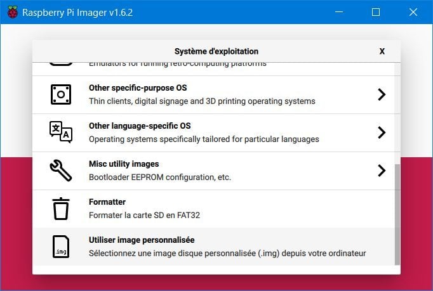The image size is (433, 291).
Task: Click the .img file icon
Action: (x=61, y=247)
